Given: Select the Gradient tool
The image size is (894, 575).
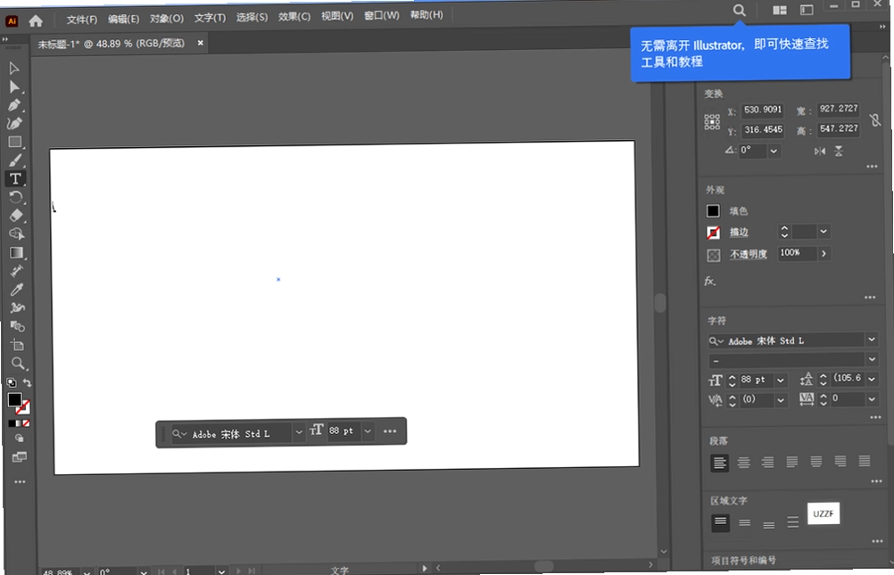Looking at the screenshot, I should (x=17, y=252).
